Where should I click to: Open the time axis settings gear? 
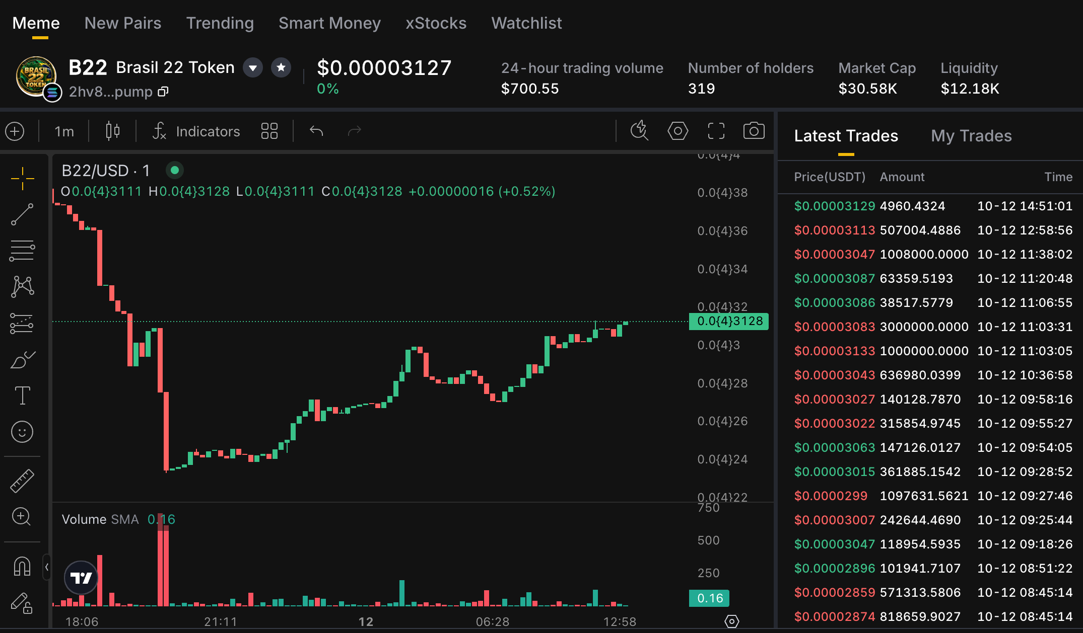click(x=732, y=621)
